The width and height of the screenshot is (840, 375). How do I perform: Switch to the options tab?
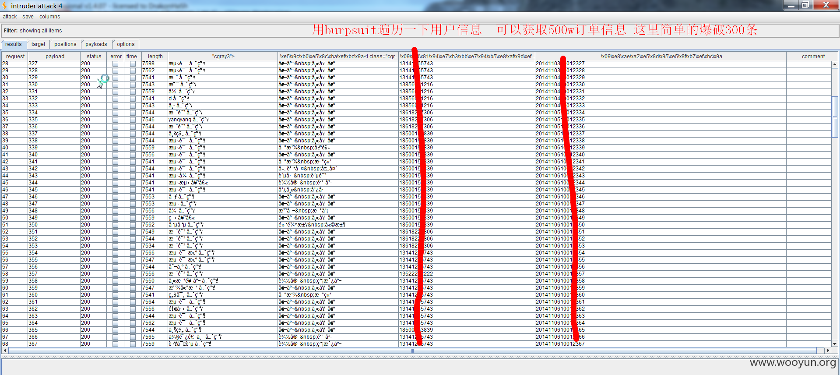click(x=126, y=44)
